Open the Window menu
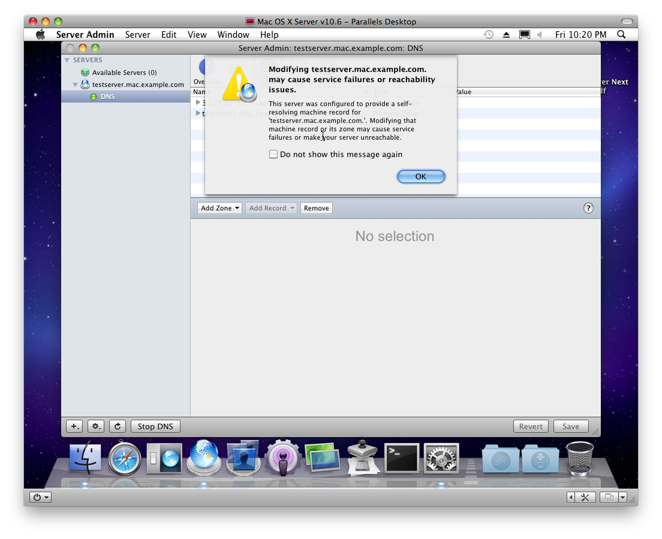662x539 pixels. pos(233,35)
